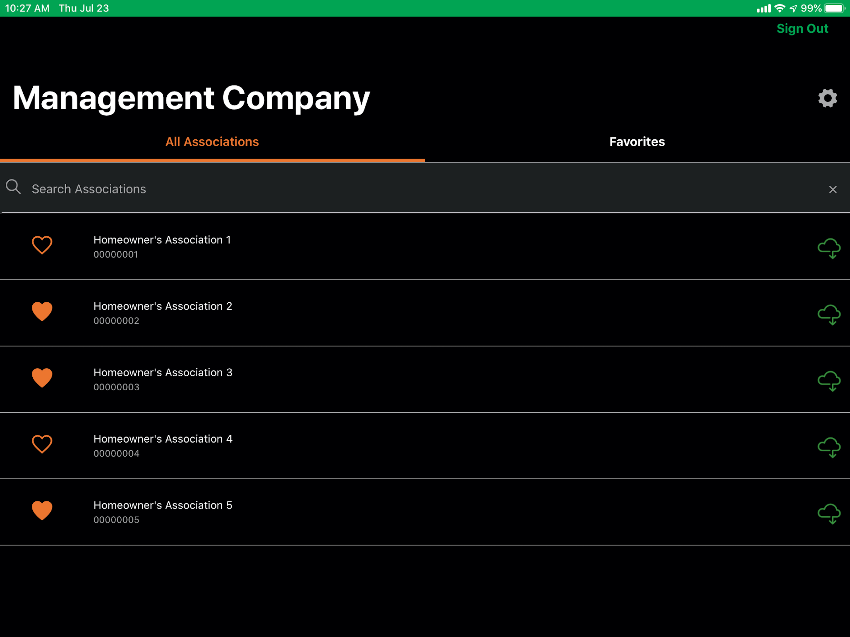The image size is (850, 637).
Task: Open Homeowner's Association 4 row
Action: [x=425, y=446]
